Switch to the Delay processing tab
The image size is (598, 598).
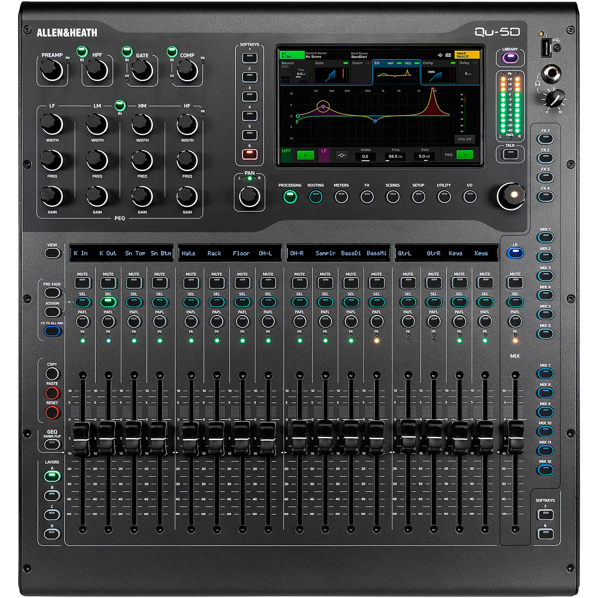tap(465, 63)
